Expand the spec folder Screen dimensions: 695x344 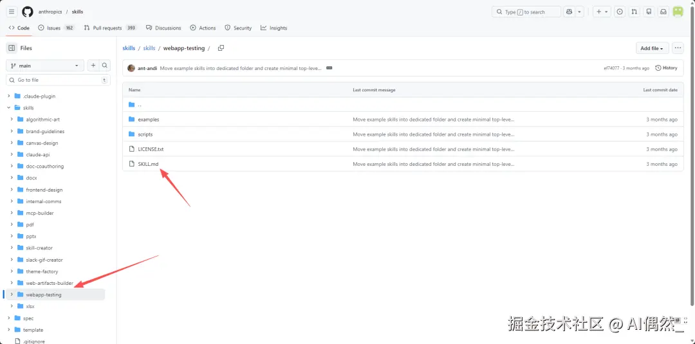click(9, 318)
